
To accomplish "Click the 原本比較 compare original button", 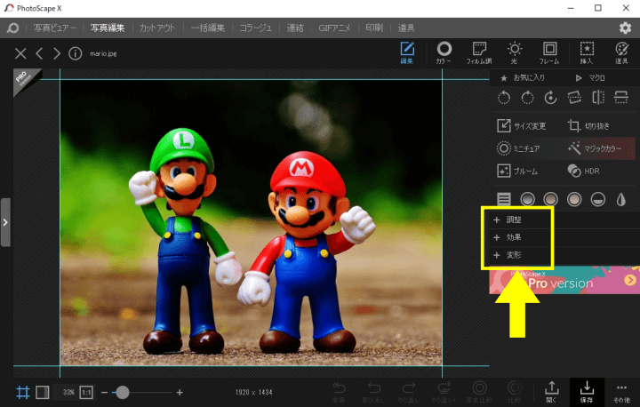I will point(480,392).
